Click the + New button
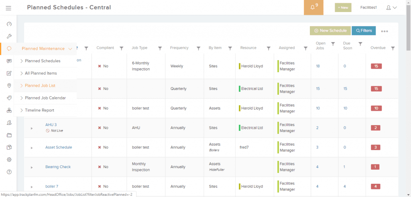The height and width of the screenshot is (197, 411). pos(343,8)
